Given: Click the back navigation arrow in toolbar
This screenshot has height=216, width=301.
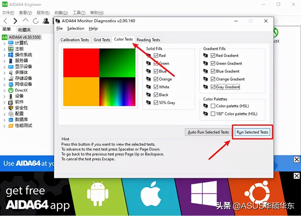Looking at the screenshot, I should coord(5,21).
